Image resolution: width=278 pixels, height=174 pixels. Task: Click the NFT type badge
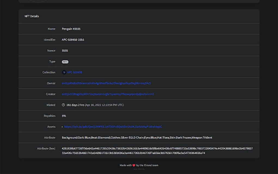tap(65, 62)
